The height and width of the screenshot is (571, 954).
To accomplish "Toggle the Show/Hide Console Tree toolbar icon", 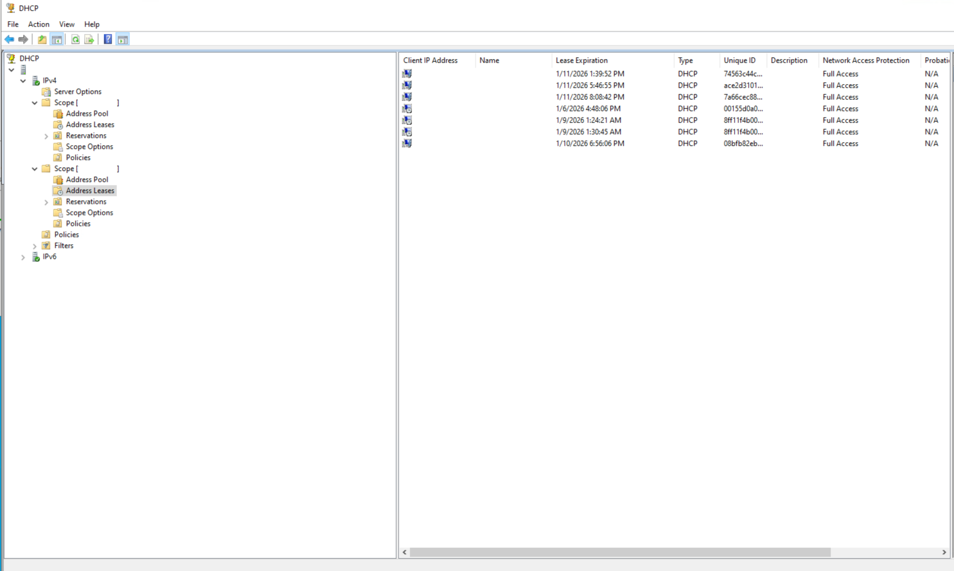I will 57,39.
